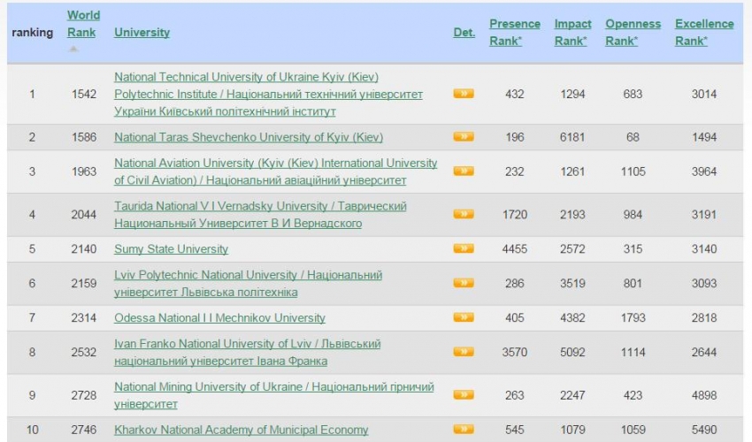Select world rank value 2140

tap(83, 248)
